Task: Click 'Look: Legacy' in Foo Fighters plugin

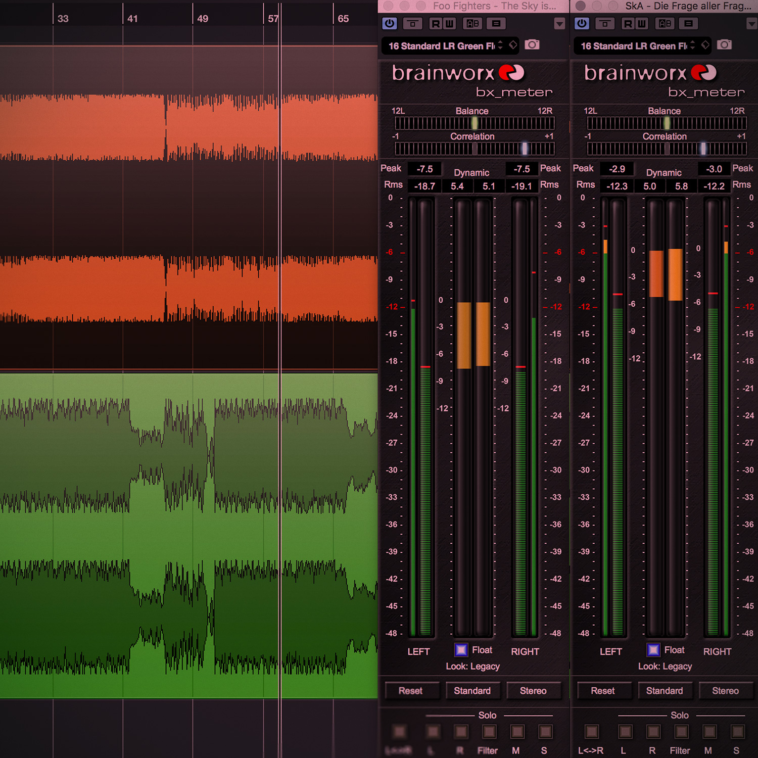Action: (x=472, y=667)
